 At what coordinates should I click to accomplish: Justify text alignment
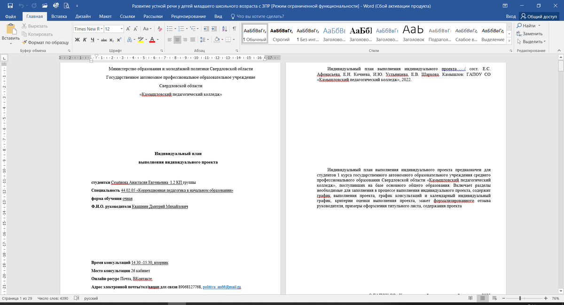[192, 40]
